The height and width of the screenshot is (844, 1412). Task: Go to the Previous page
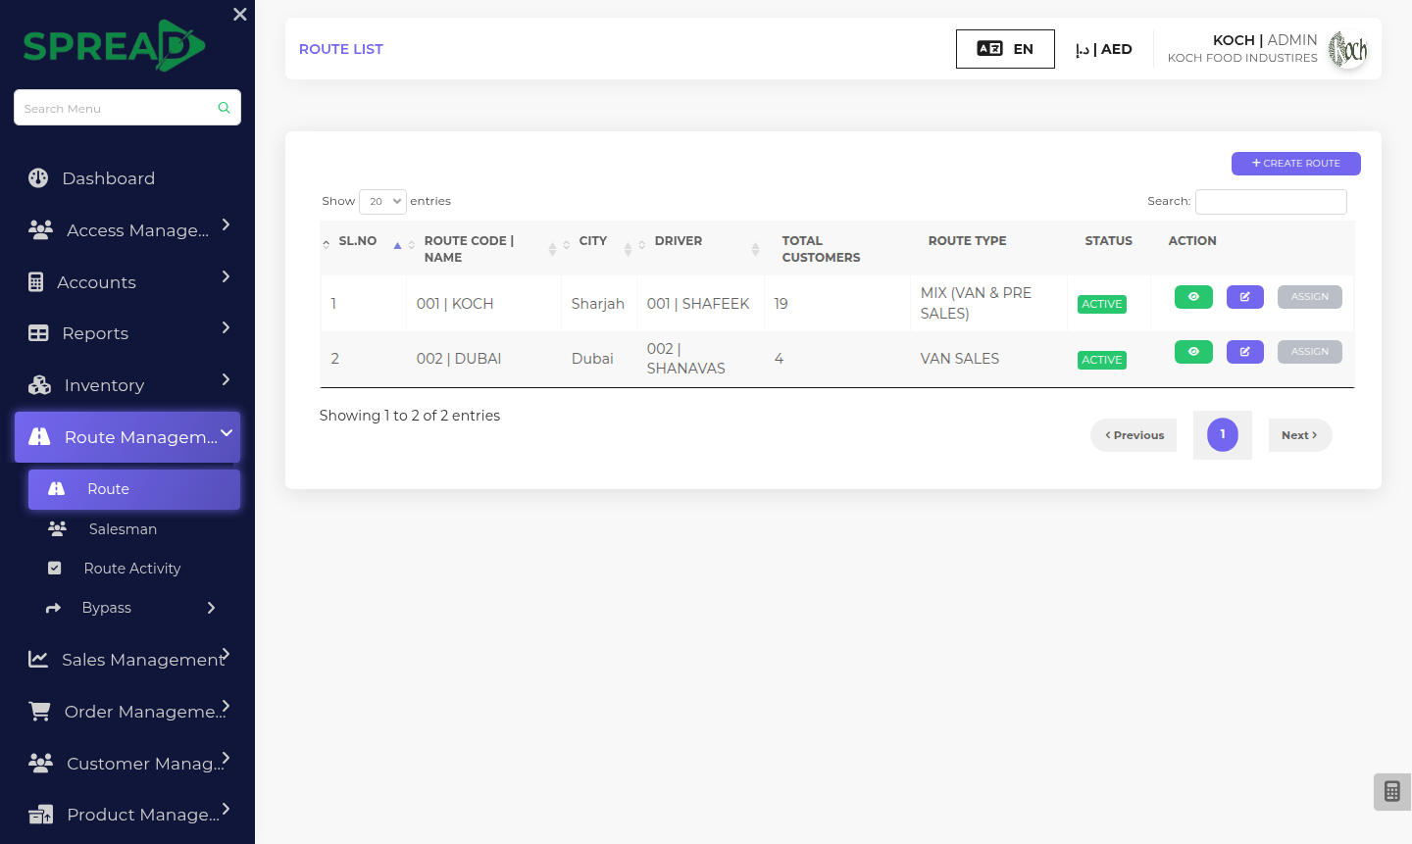point(1134,435)
